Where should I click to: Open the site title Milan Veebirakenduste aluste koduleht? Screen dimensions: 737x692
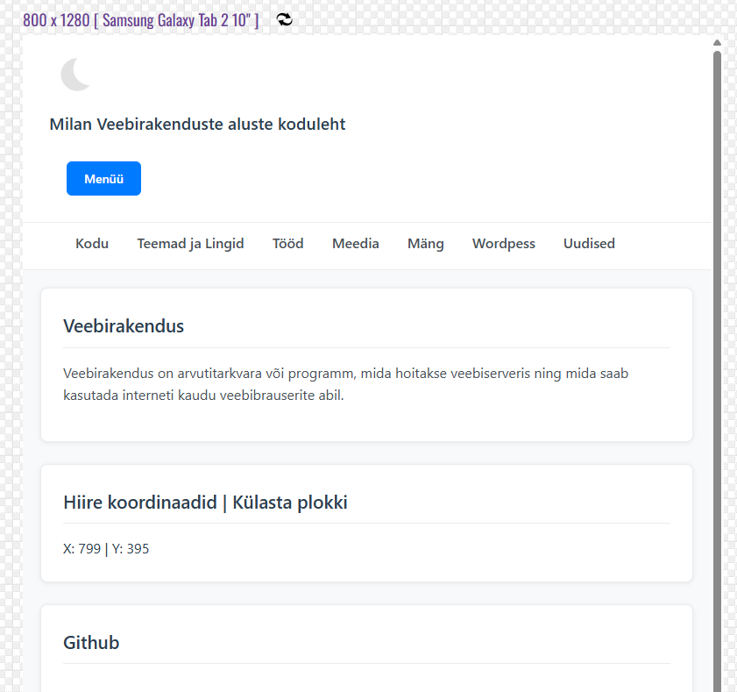pos(197,125)
